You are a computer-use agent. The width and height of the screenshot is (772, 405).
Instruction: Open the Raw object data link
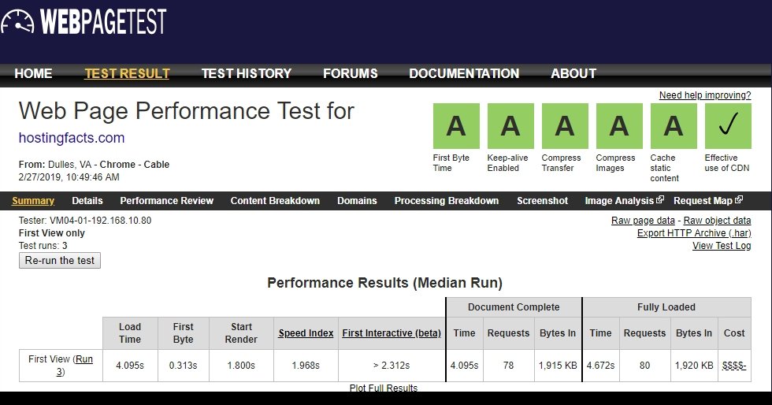tap(718, 221)
